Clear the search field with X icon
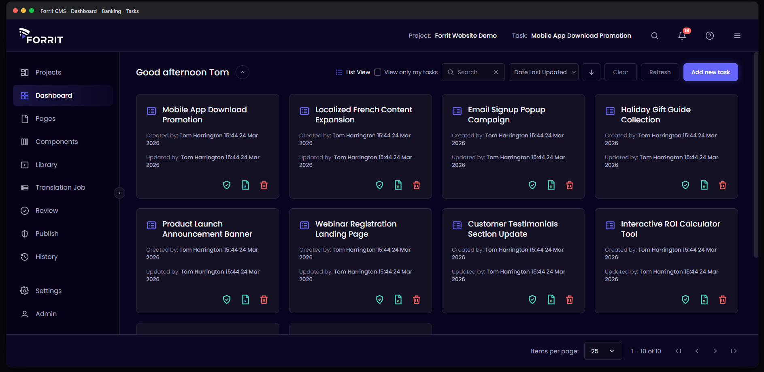The height and width of the screenshot is (372, 764). click(x=496, y=72)
